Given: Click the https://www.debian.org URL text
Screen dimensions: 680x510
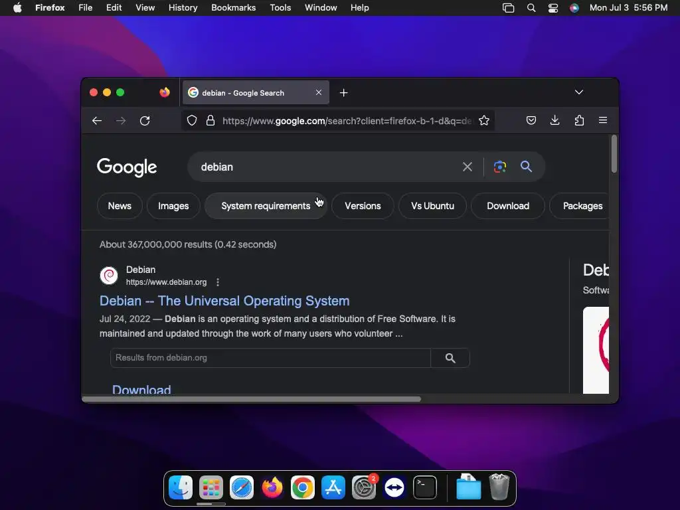Looking at the screenshot, I should (x=166, y=282).
